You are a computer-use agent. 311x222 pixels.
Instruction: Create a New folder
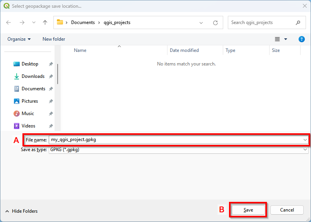coord(54,39)
